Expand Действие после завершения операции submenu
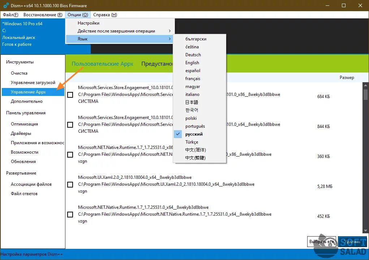 click(x=120, y=31)
